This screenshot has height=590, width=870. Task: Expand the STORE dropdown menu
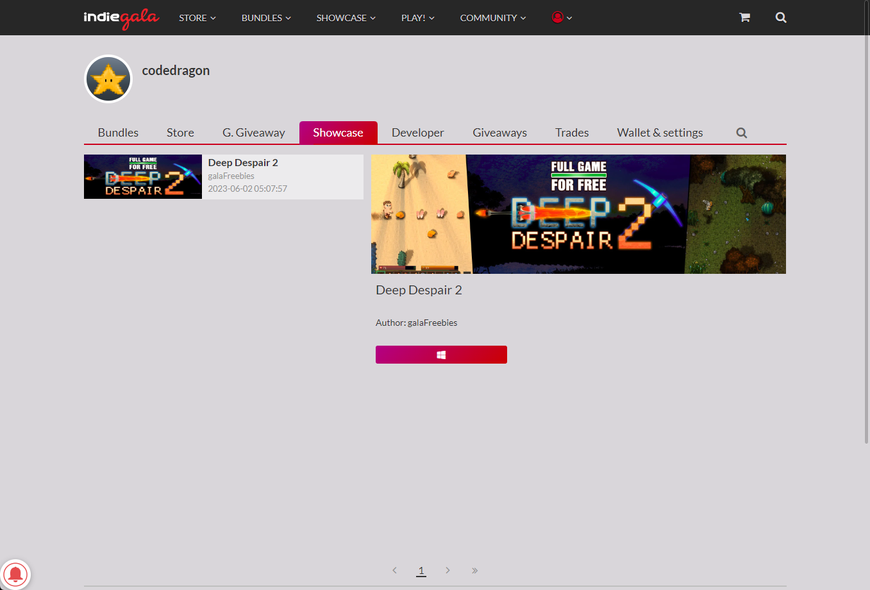pos(197,18)
